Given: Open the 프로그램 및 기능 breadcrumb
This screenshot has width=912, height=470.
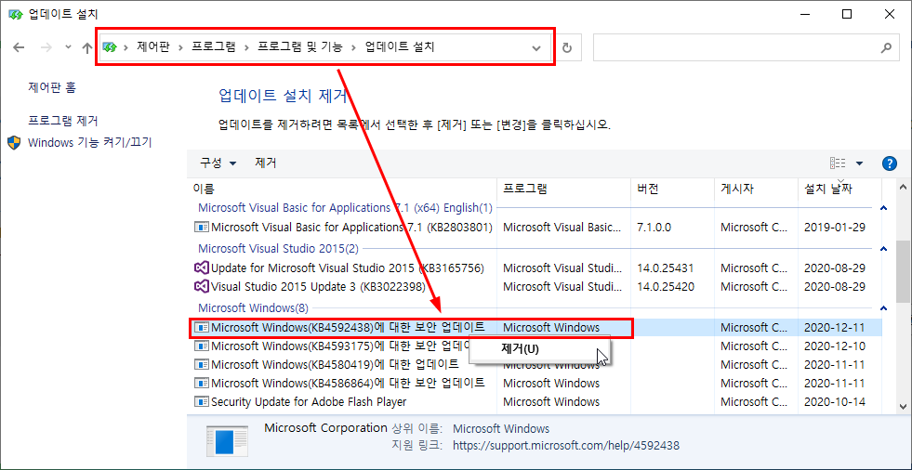Looking at the screenshot, I should pyautogui.click(x=300, y=47).
